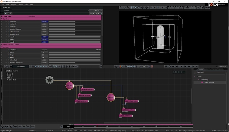Toggle the Position Y keyframe circle
Viewport: 229px width, 132px height.
click(x=8, y=24)
